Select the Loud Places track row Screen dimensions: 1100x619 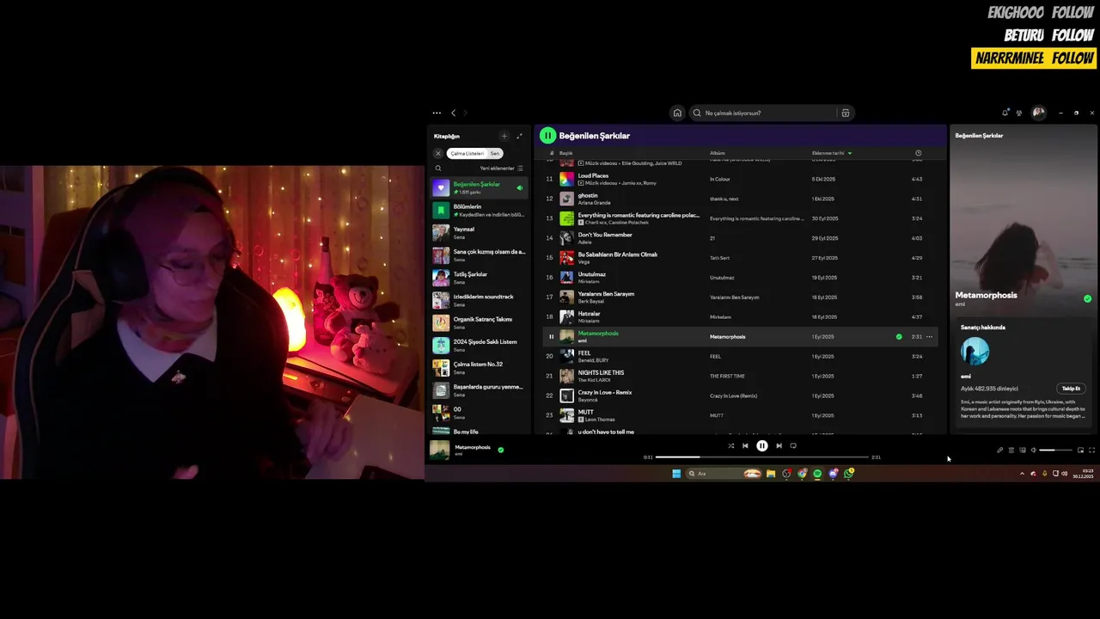[x=741, y=179]
